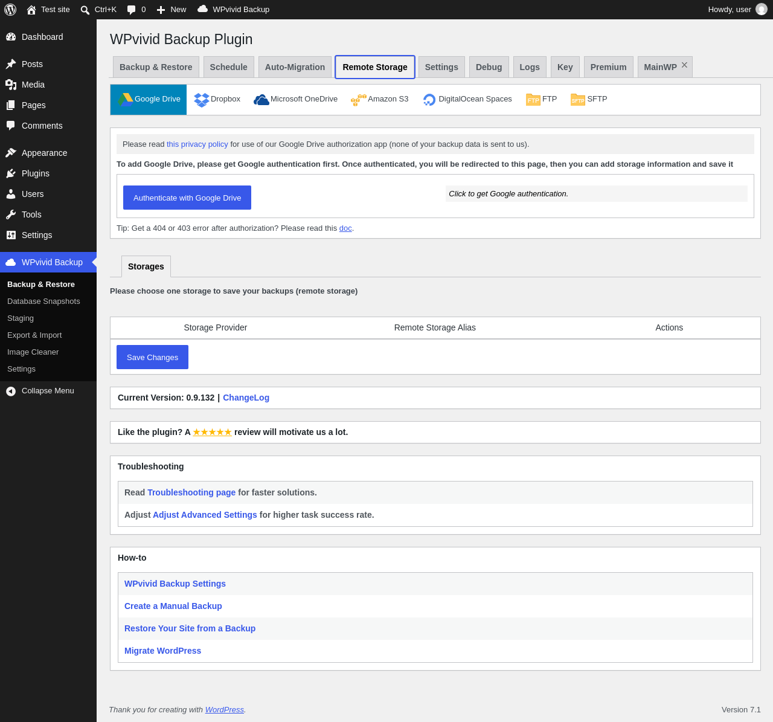Image resolution: width=773 pixels, height=722 pixels.
Task: Select the DigitalOcean Spaces icon
Action: click(429, 100)
